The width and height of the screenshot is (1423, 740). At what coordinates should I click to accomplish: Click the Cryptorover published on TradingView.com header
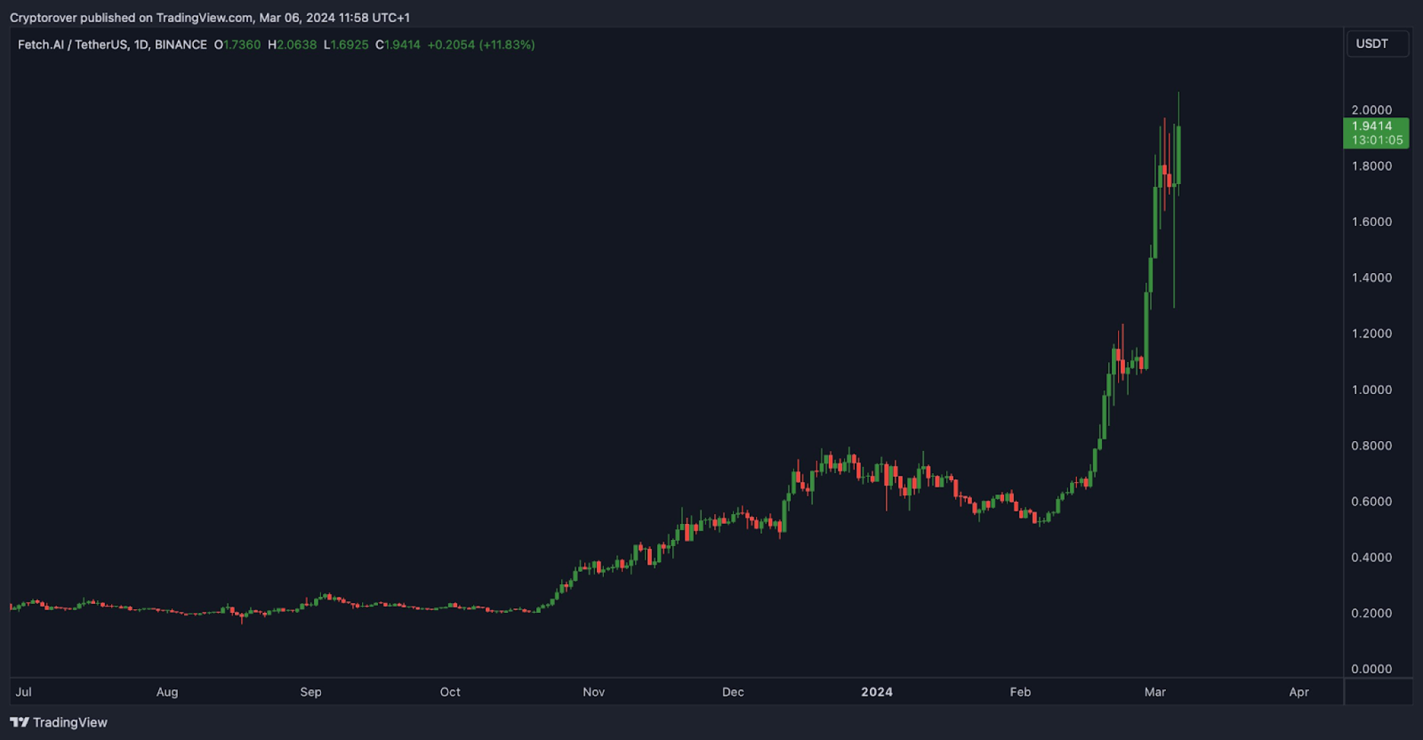pos(210,17)
